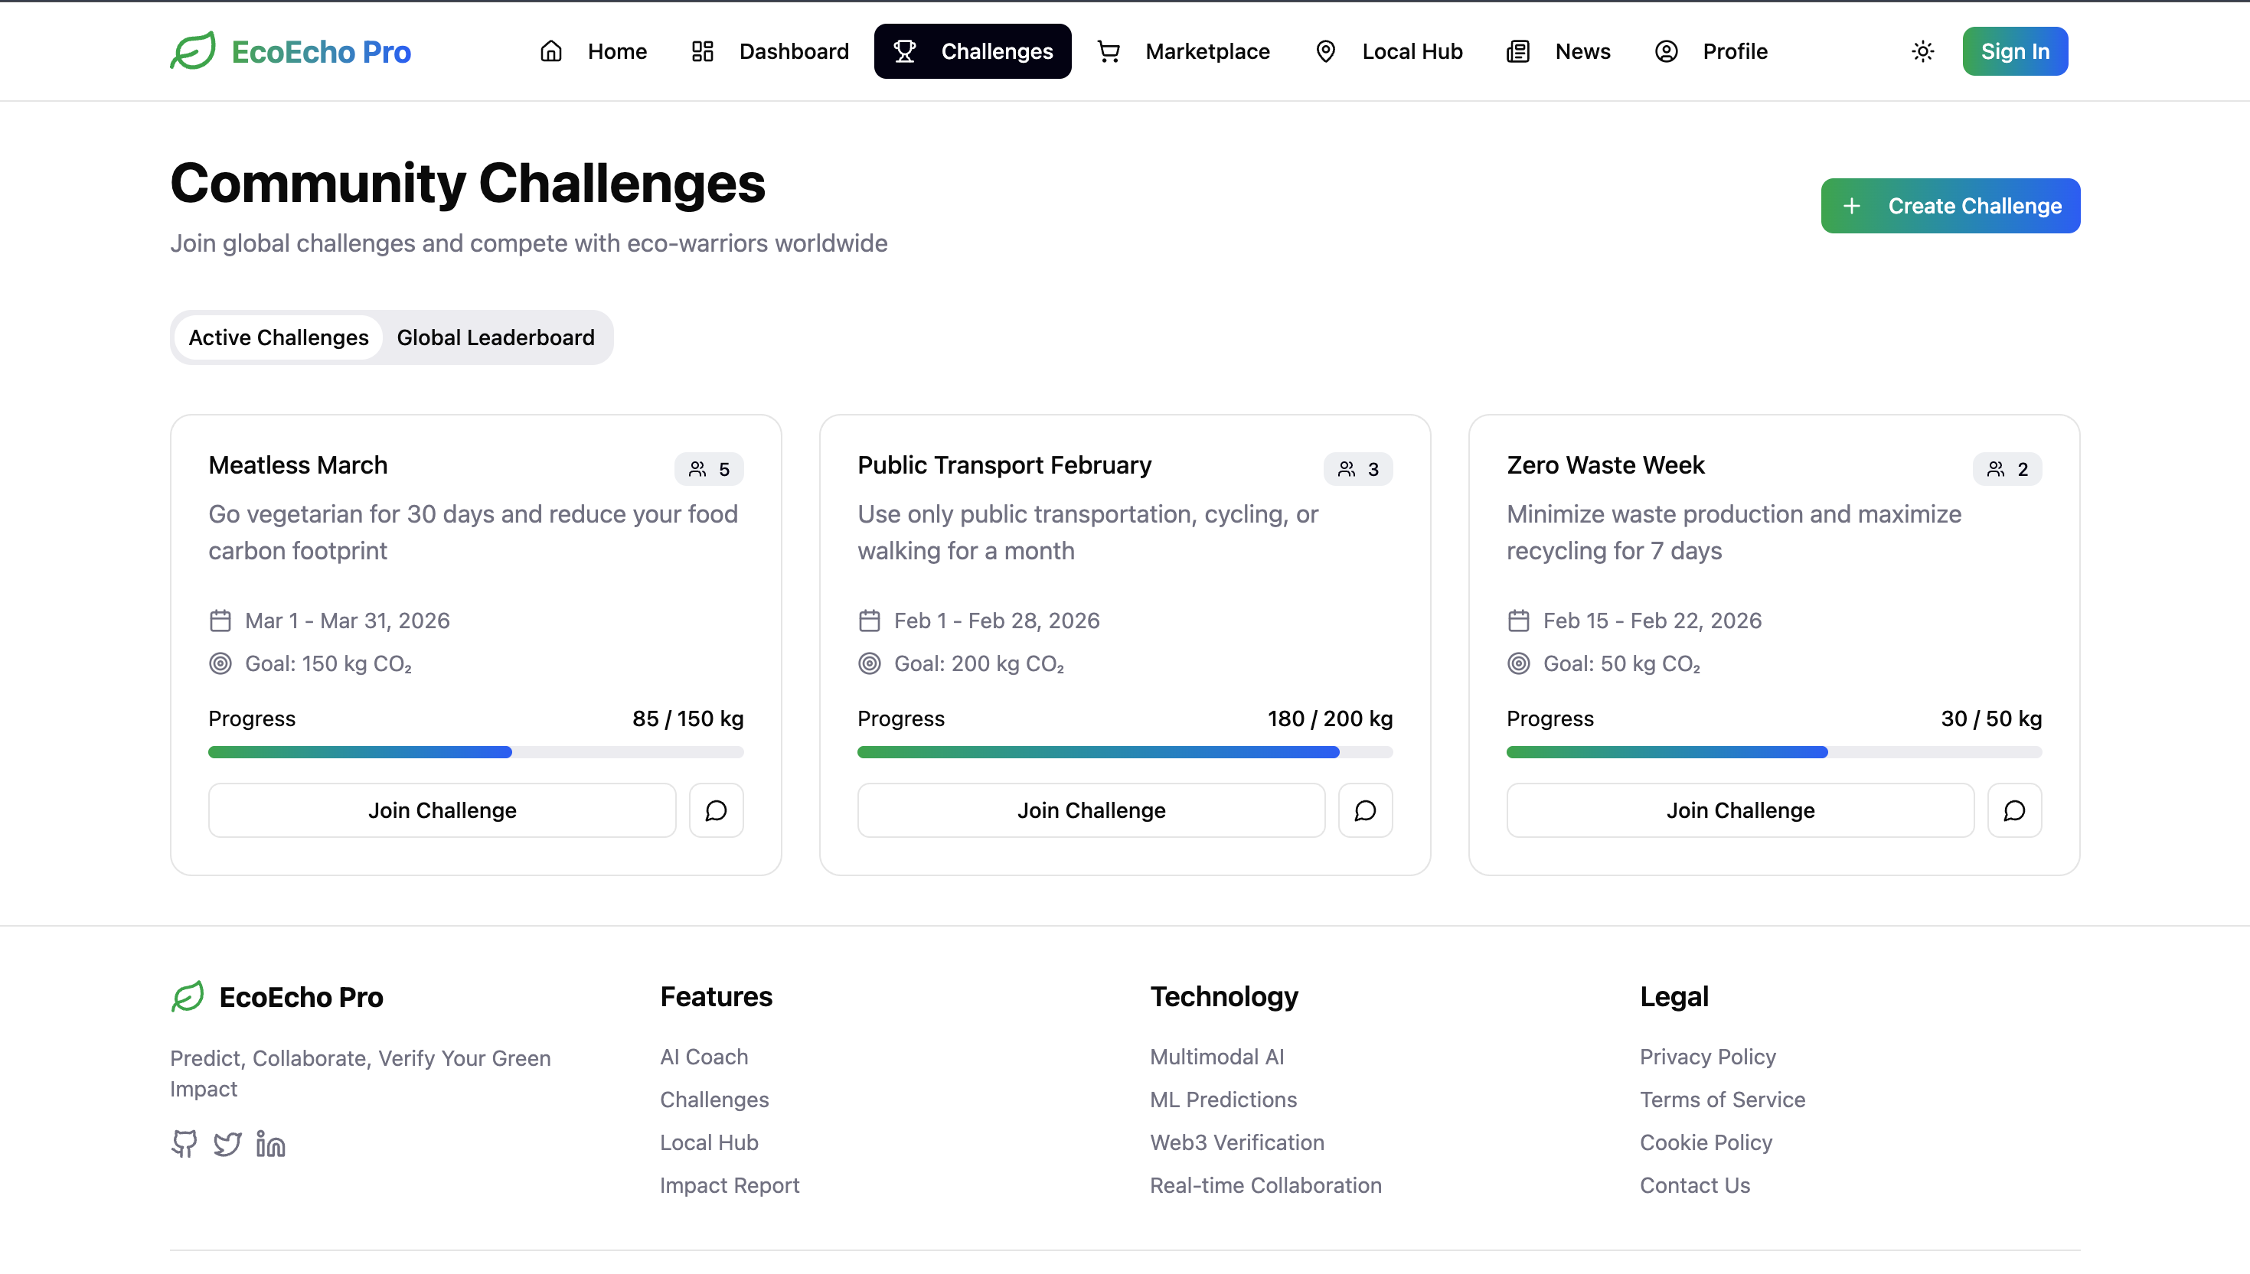Click the Public Transport February progress bar

point(1124,752)
